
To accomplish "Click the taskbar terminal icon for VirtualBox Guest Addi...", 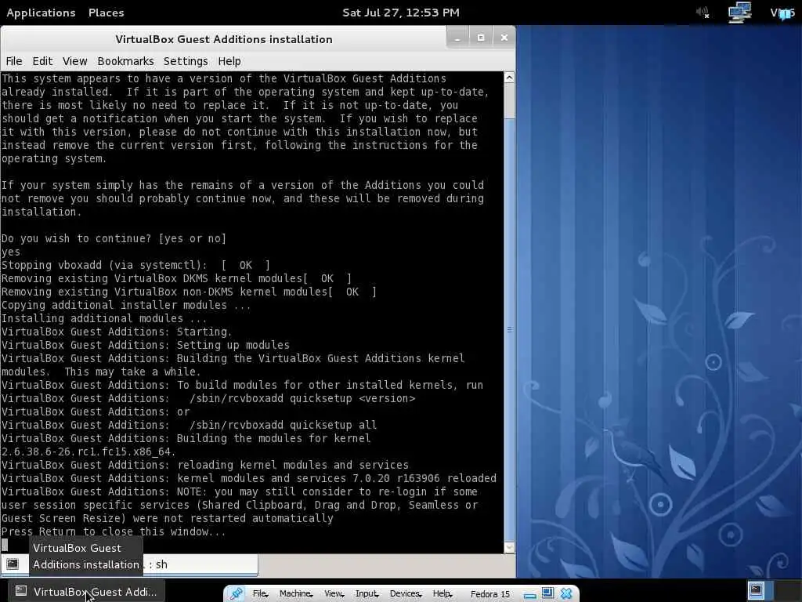I will 21,591.
